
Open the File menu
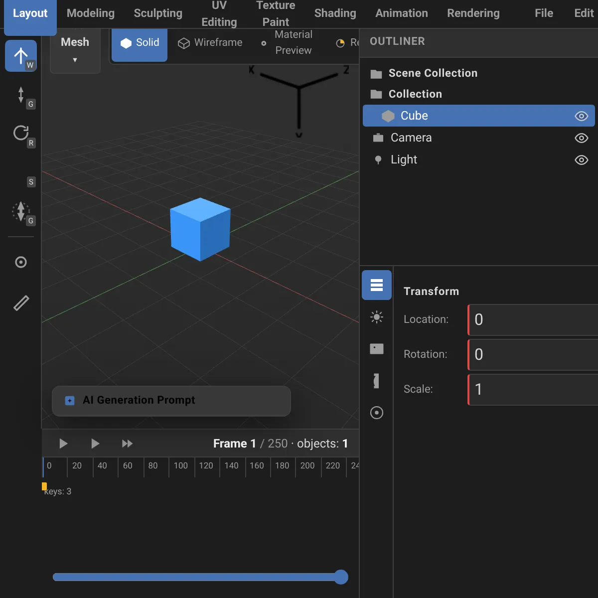[x=544, y=13]
